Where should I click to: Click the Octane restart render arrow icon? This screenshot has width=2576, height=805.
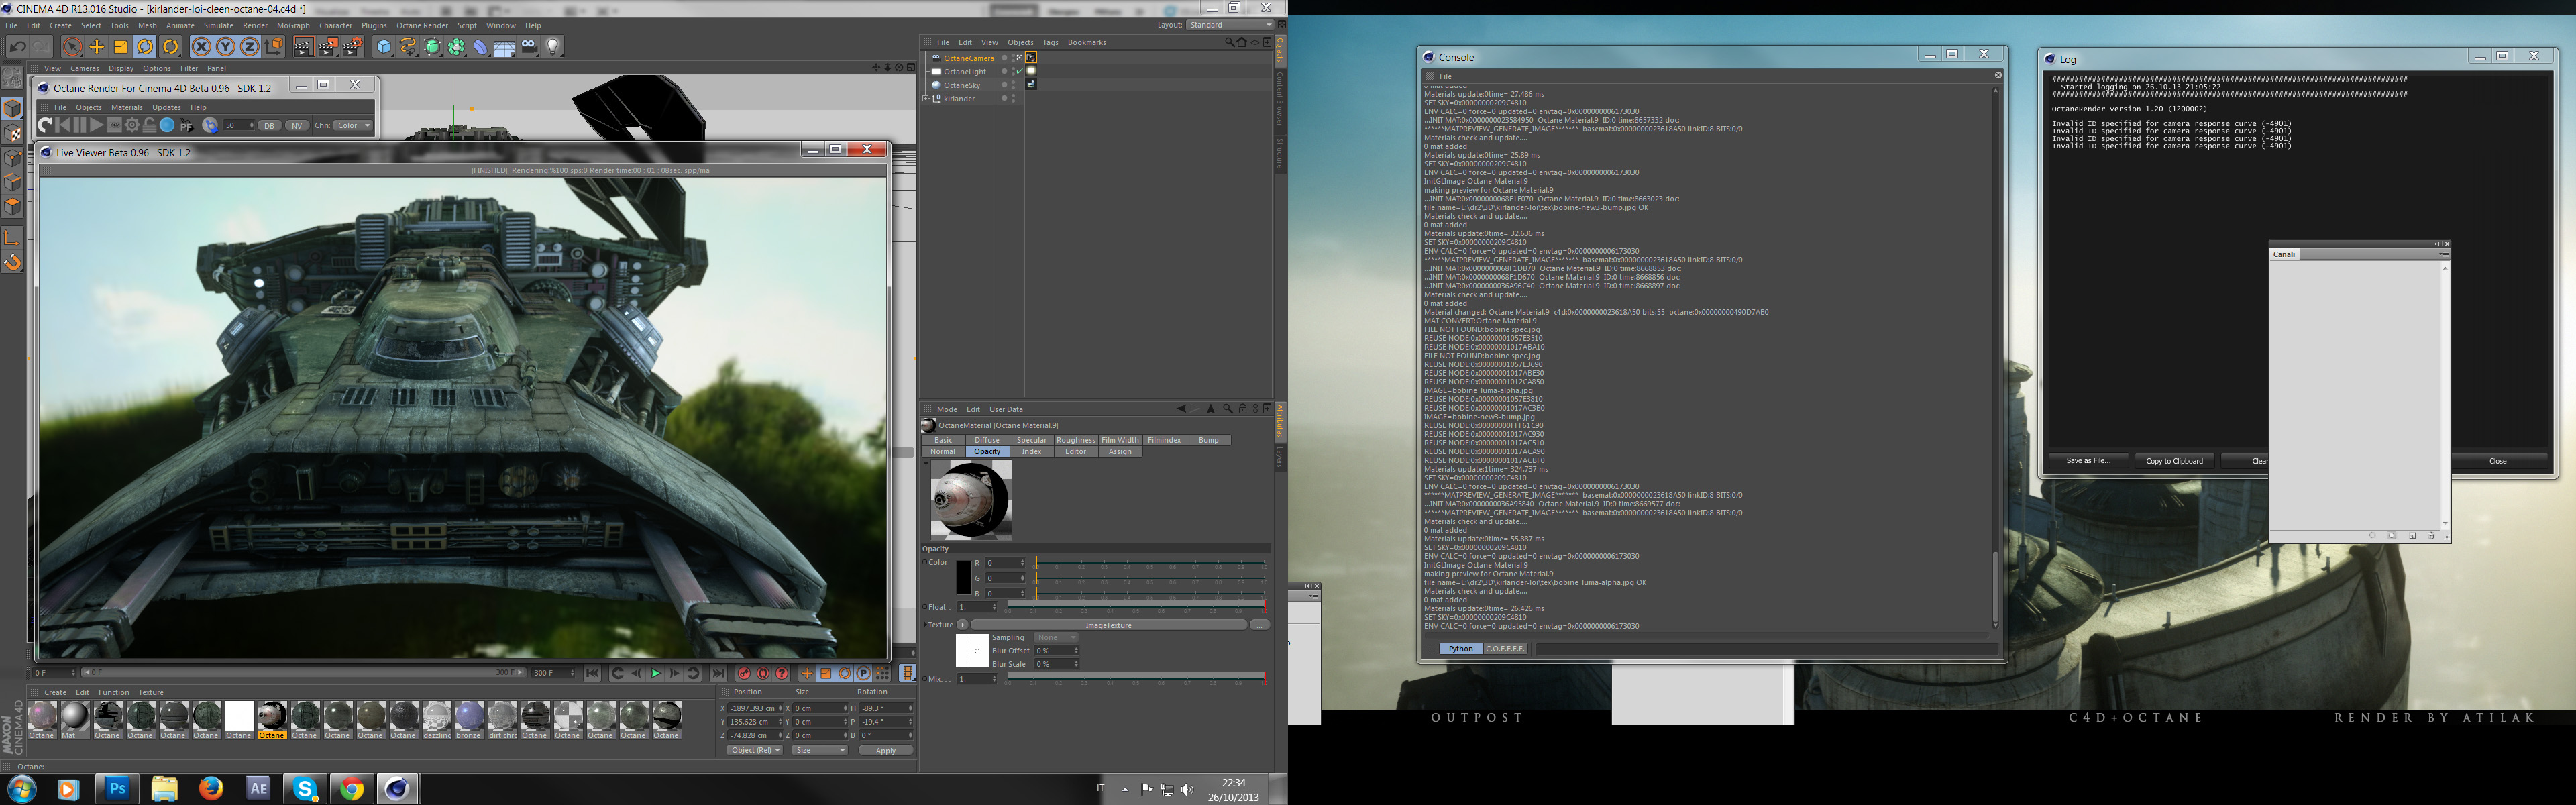coord(45,125)
